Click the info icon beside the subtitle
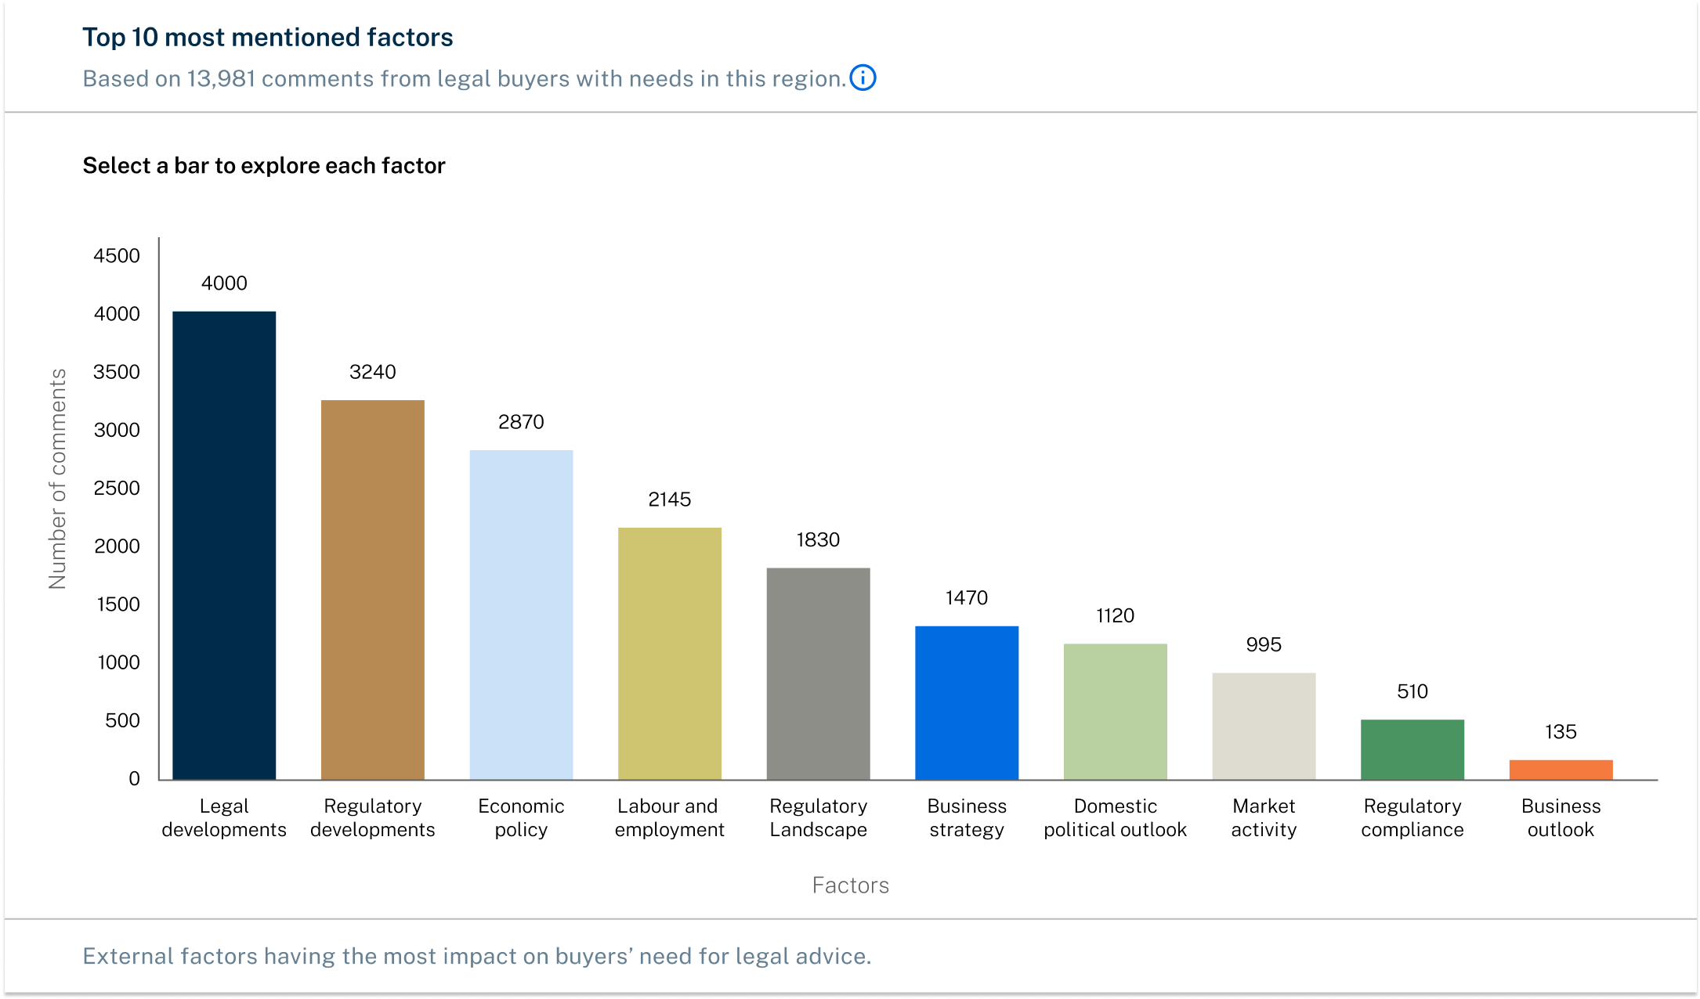Viewport: 1700px width, 999px height. pos(863,78)
